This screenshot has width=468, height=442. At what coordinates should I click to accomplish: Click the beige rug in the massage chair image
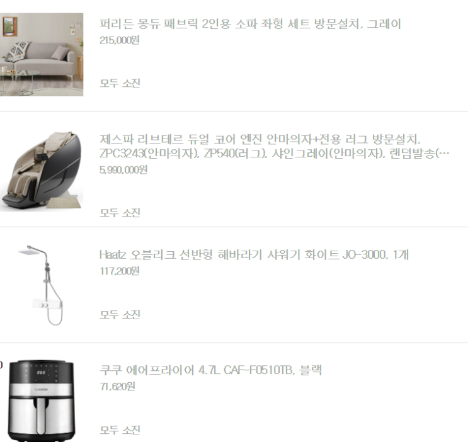pos(64,201)
